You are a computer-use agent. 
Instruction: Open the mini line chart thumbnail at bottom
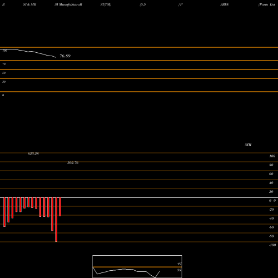click(x=137, y=266)
